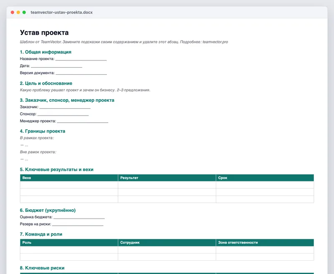The height and width of the screenshot is (274, 334).
Task: Click the text "Вне рамок проекта:"
Action: click(38, 152)
